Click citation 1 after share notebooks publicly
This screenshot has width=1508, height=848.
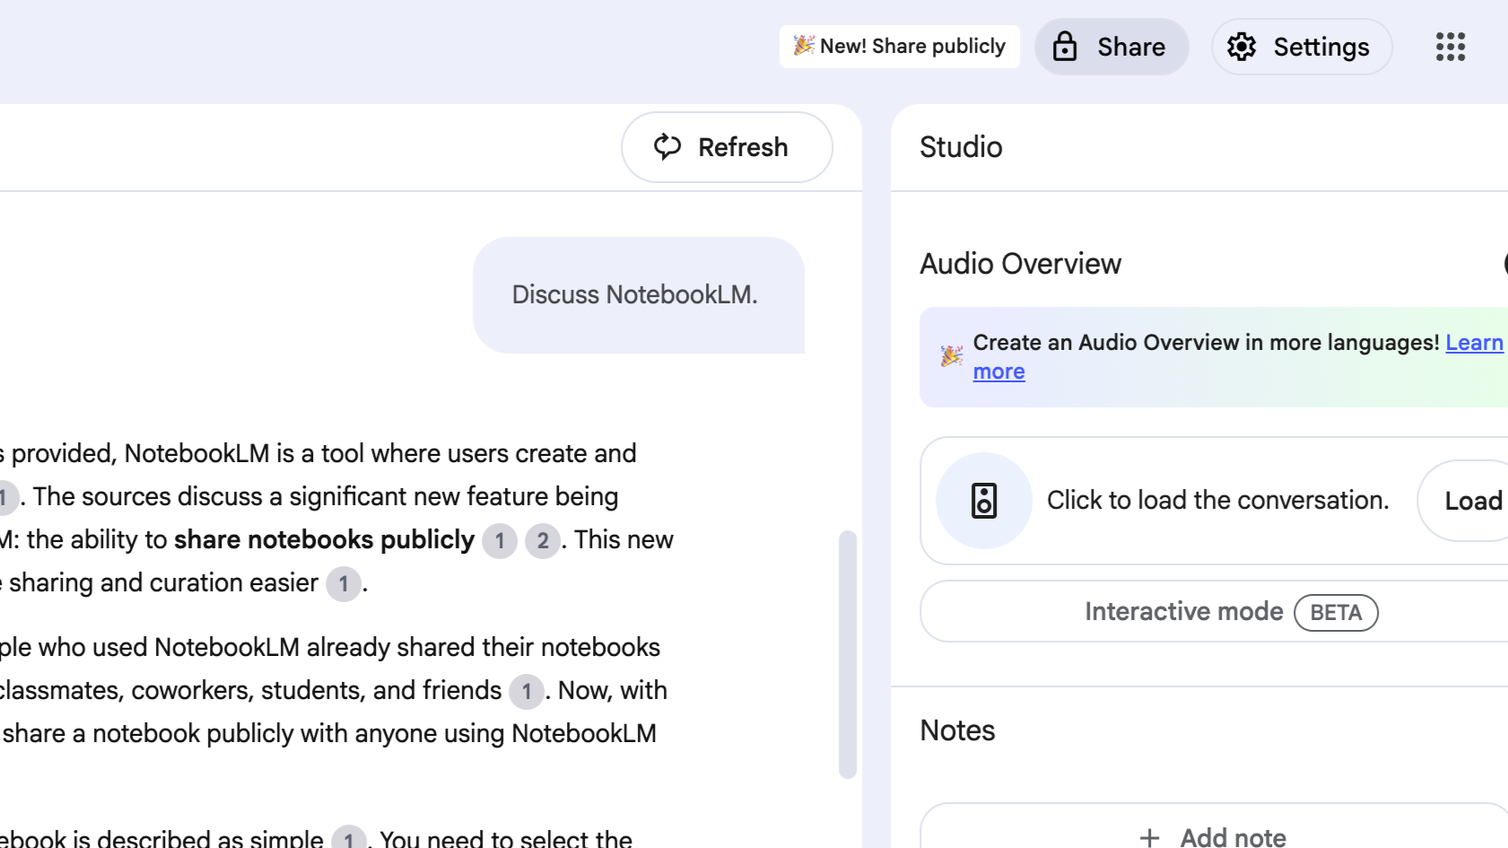500,541
